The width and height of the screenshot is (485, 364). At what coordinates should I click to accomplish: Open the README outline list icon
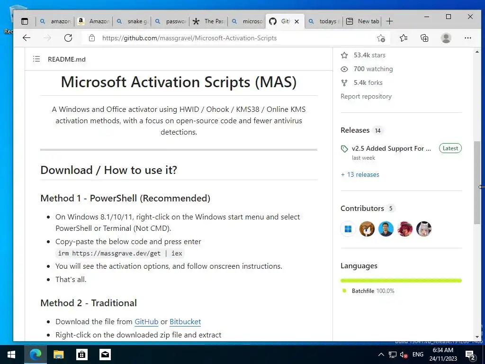coord(36,59)
